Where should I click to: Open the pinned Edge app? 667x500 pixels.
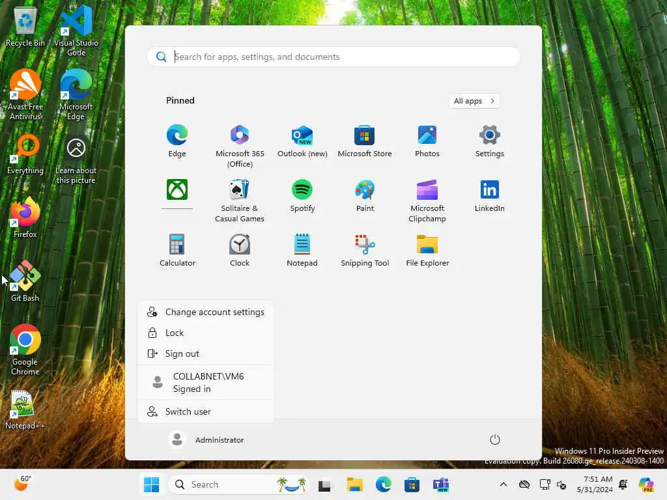coord(177,142)
